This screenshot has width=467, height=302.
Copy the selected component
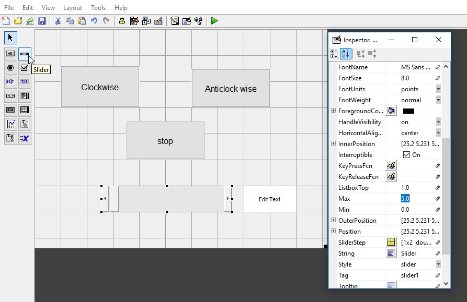70,21
